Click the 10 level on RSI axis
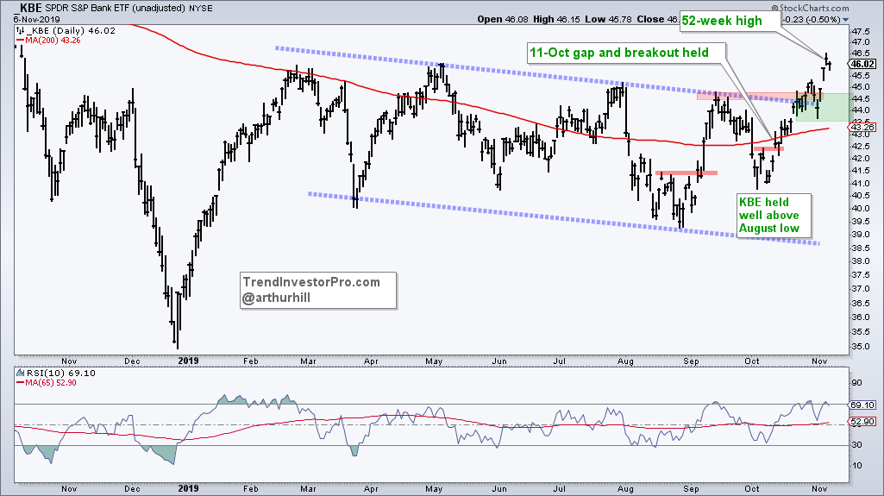 coord(857,466)
